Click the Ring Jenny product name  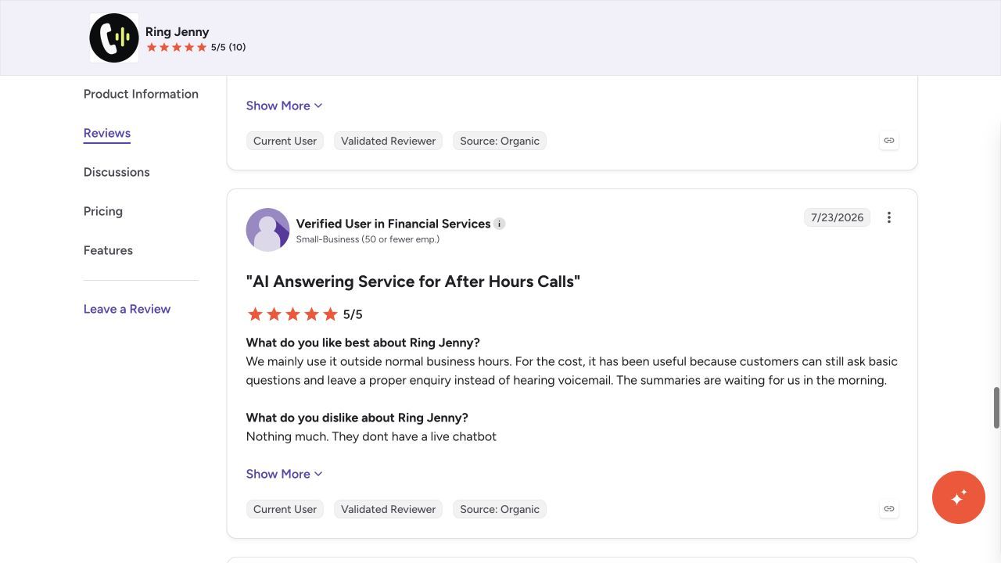tap(178, 32)
